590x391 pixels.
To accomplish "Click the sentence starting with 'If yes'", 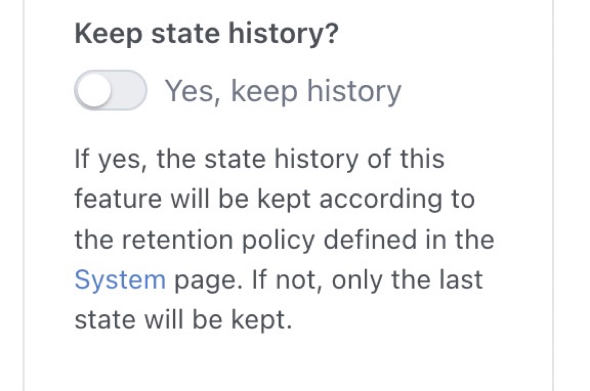I will (258, 158).
